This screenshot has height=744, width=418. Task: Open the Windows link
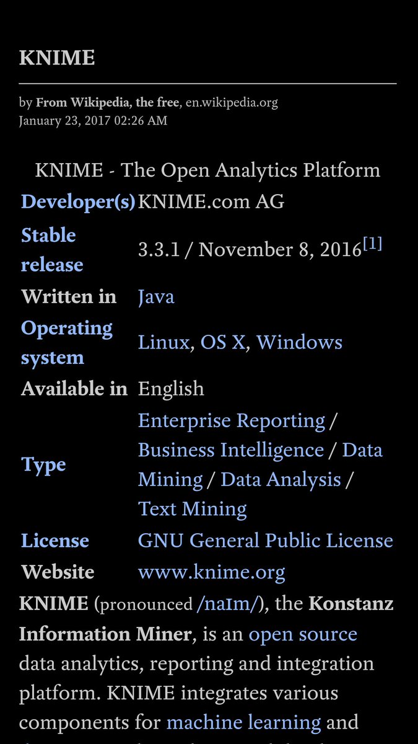coord(300,342)
